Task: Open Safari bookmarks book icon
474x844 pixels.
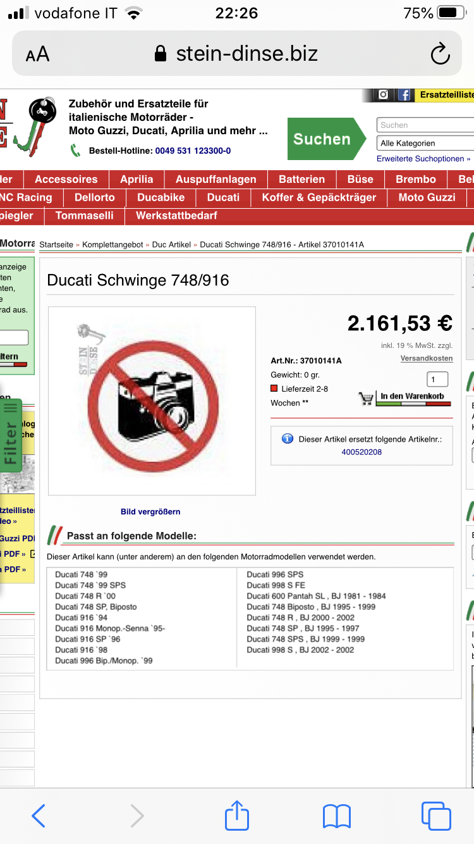Action: click(x=336, y=816)
